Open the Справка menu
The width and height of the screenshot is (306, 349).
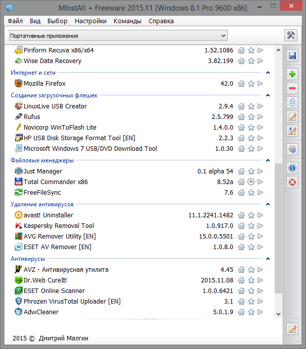(161, 21)
